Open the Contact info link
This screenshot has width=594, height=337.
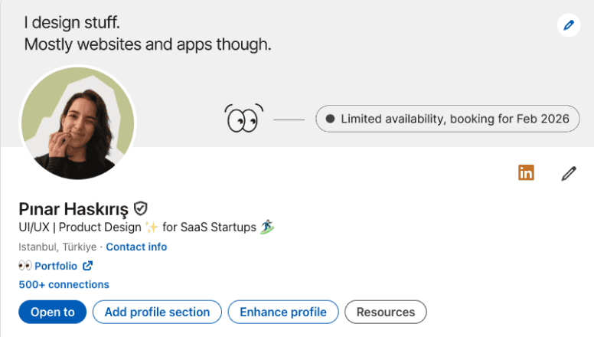click(136, 247)
